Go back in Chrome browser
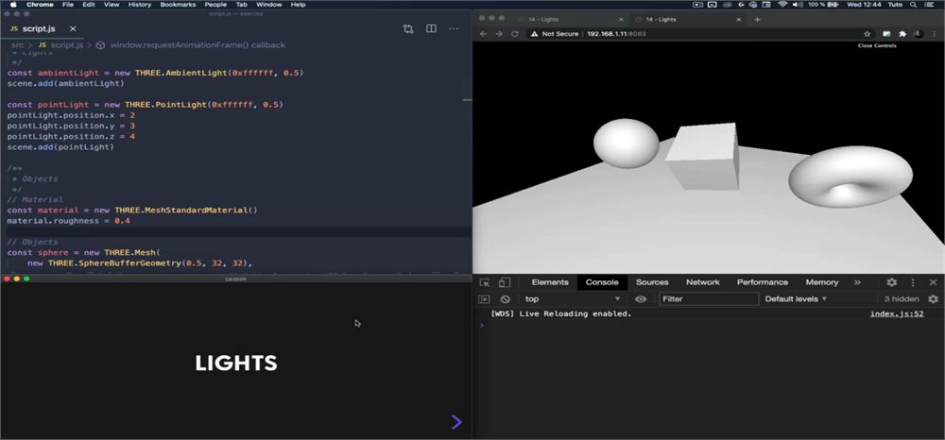The width and height of the screenshot is (945, 440). click(483, 34)
